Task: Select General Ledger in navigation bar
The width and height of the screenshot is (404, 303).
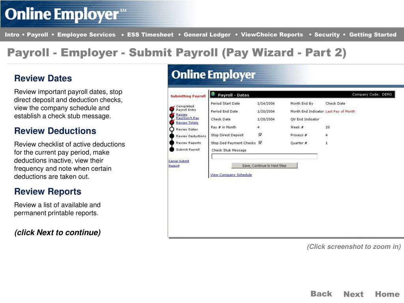Action: [x=207, y=35]
